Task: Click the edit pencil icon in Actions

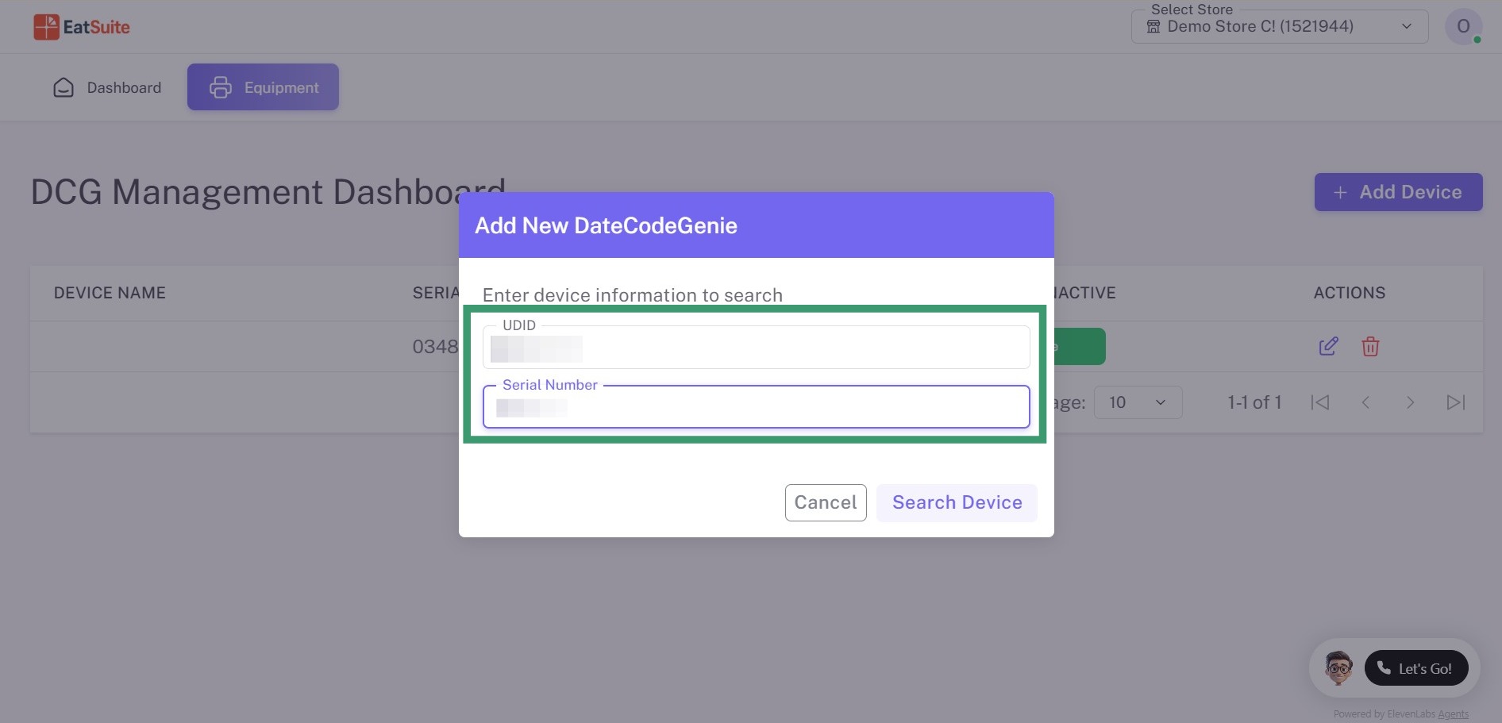Action: [1328, 346]
